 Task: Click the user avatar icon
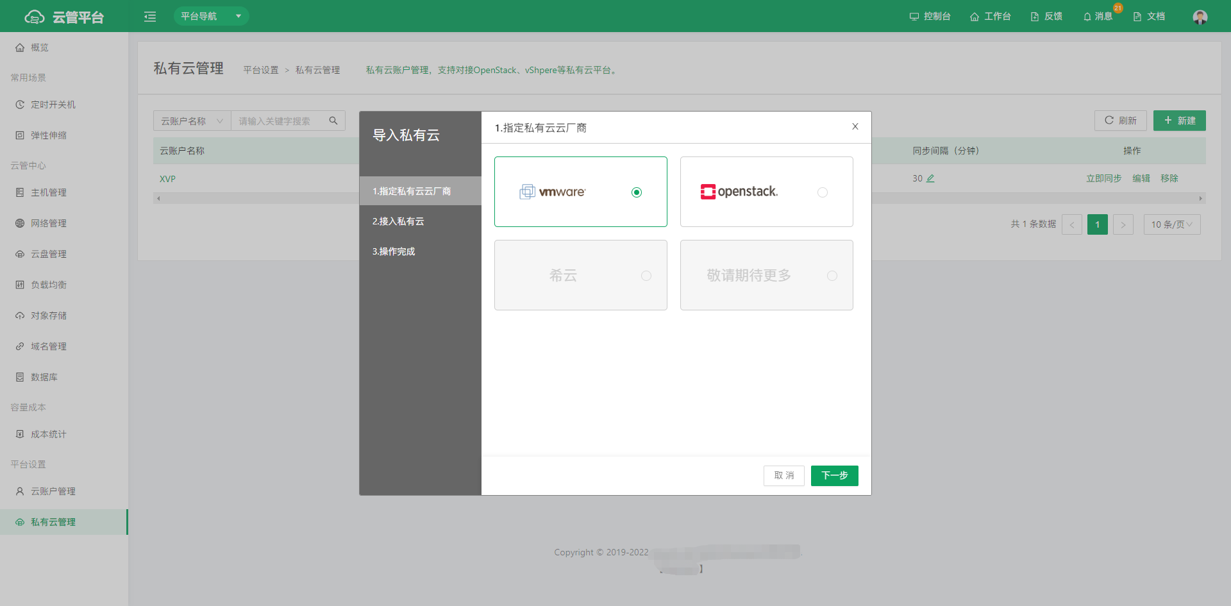pos(1200,17)
